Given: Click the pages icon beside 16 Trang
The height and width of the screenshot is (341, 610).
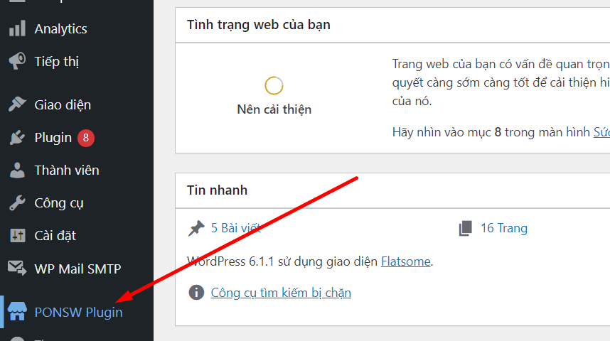Looking at the screenshot, I should pyautogui.click(x=465, y=228).
